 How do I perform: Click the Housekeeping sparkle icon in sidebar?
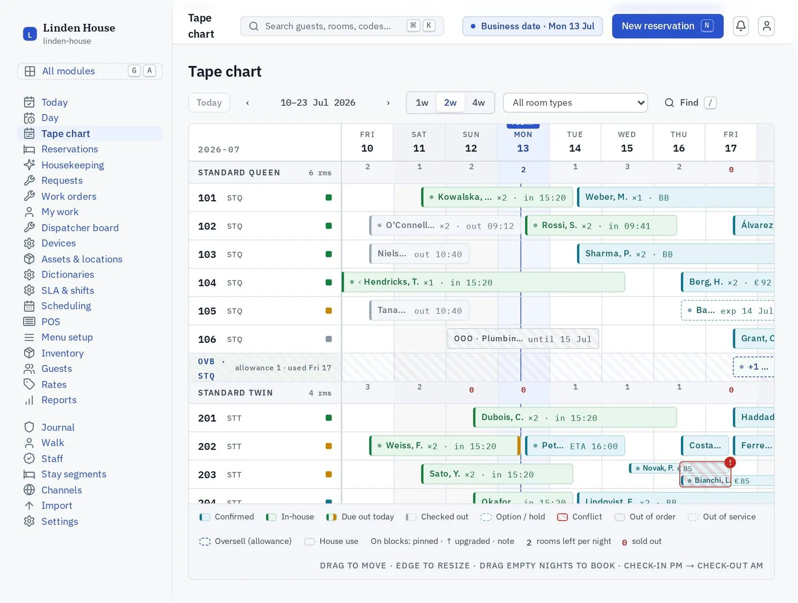click(29, 165)
